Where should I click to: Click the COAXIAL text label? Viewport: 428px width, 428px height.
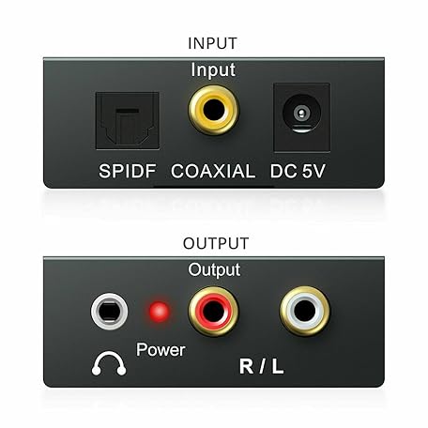(213, 171)
